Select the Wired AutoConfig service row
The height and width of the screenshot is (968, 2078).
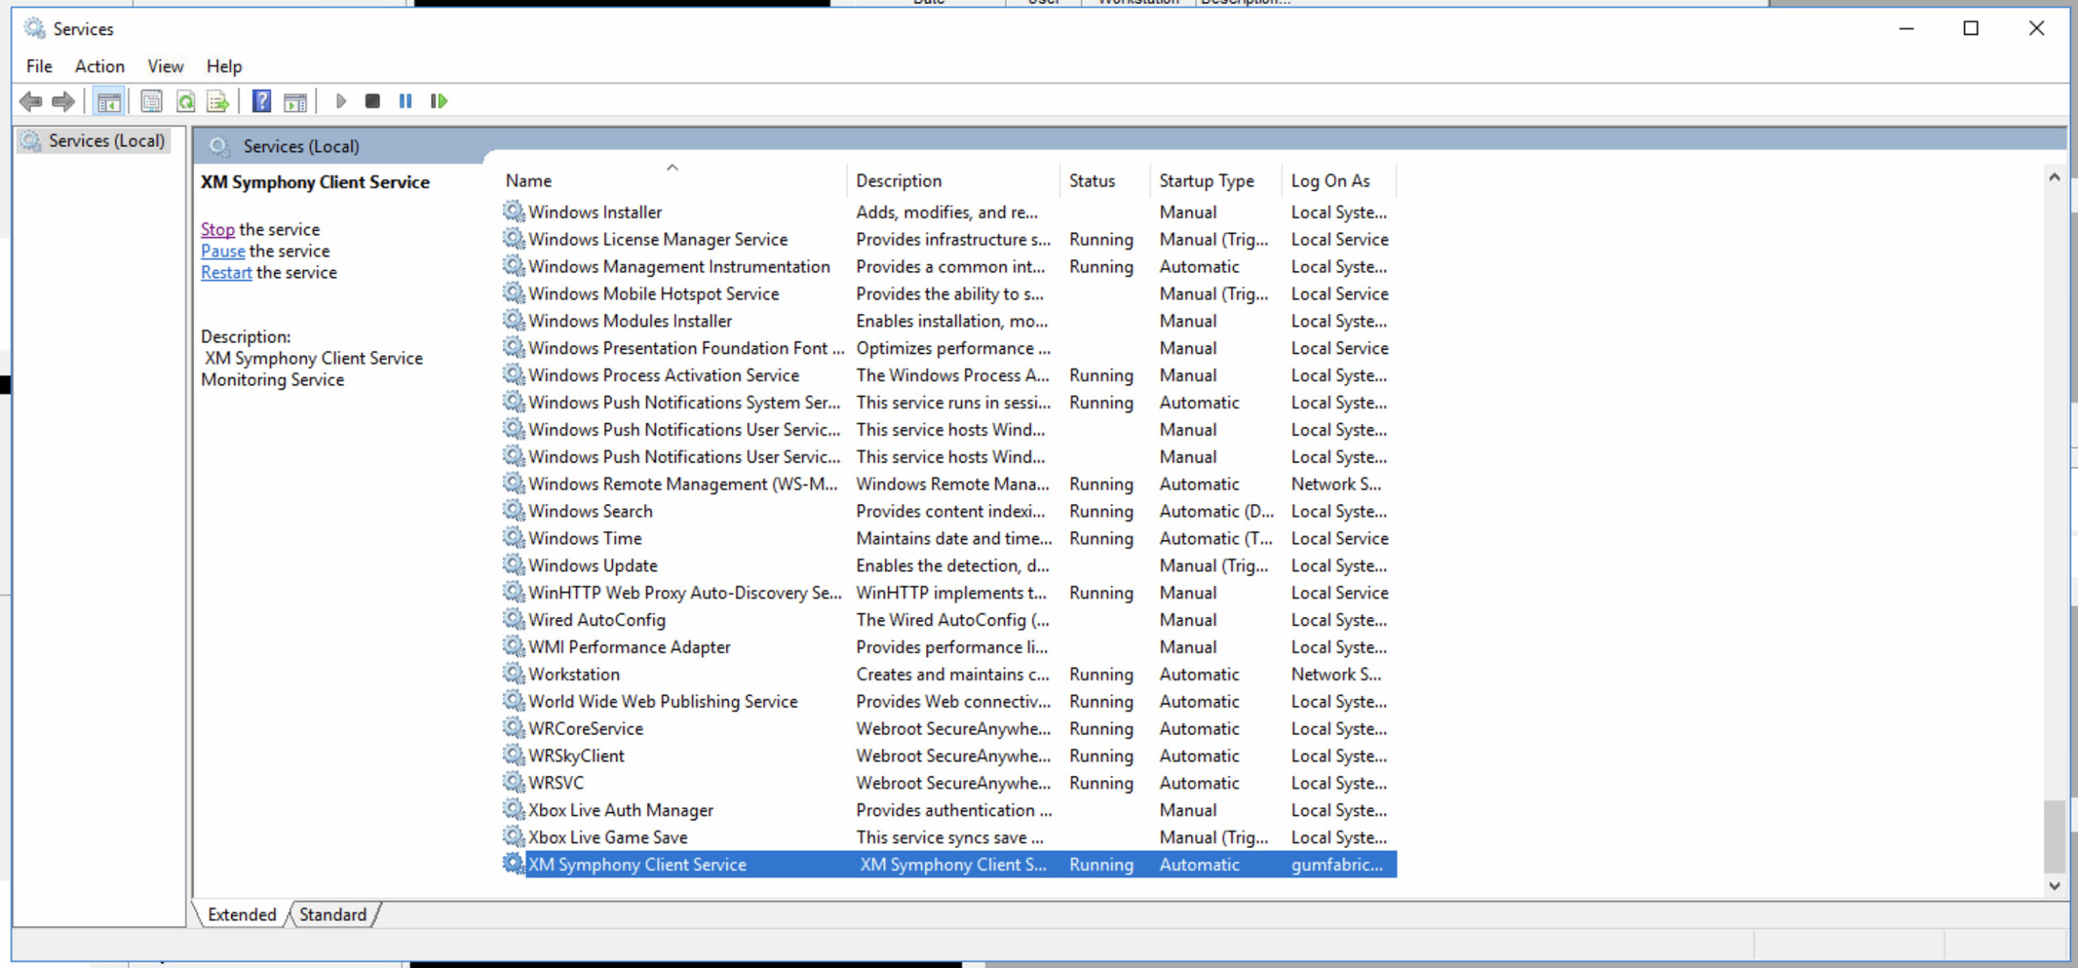pyautogui.click(x=949, y=620)
